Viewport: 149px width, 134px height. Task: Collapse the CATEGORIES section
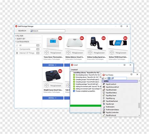tap(16, 42)
